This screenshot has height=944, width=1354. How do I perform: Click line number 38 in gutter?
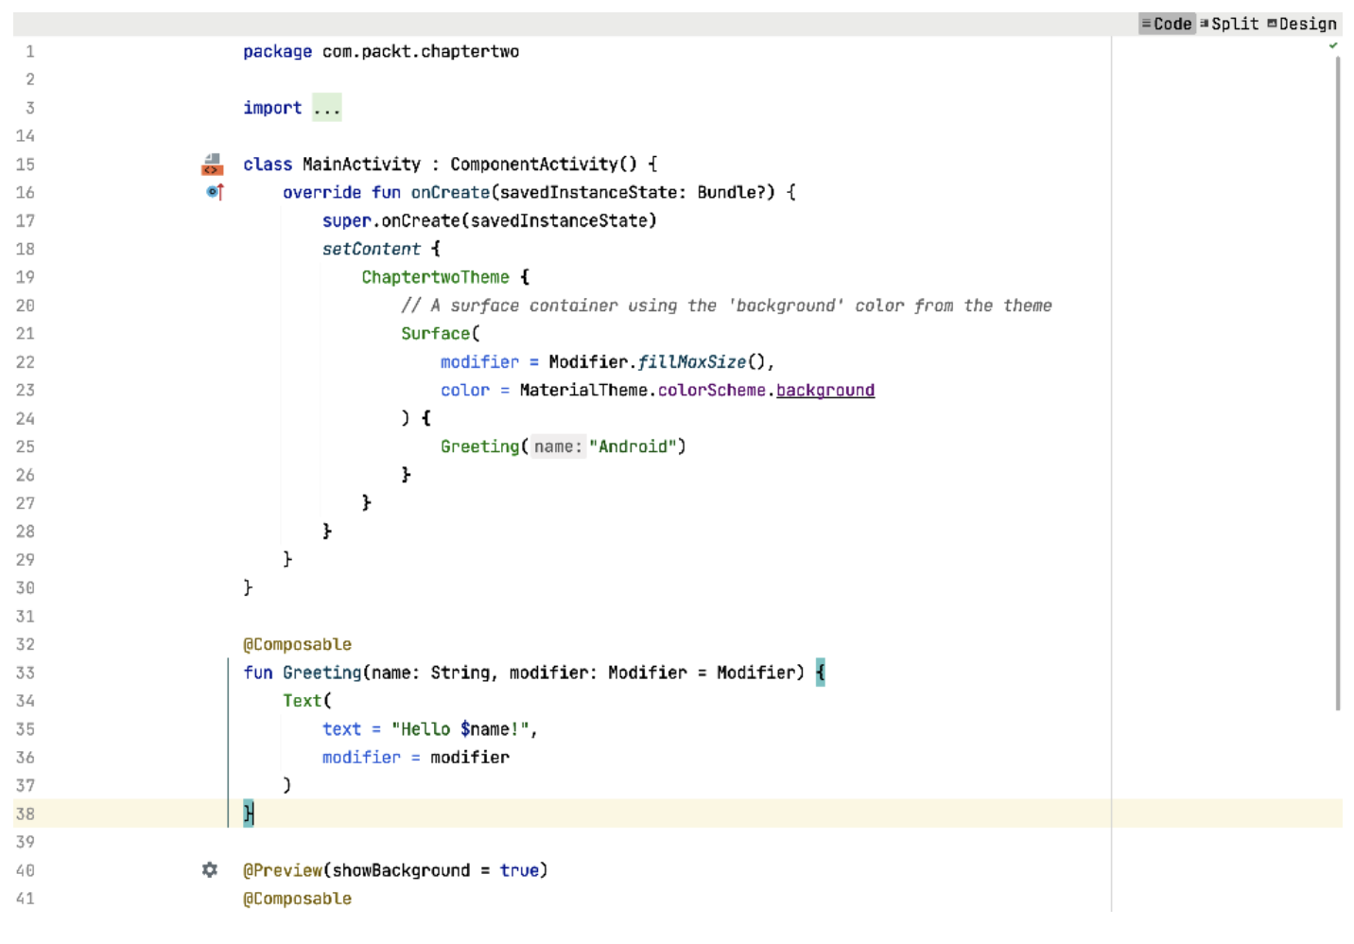coord(26,813)
